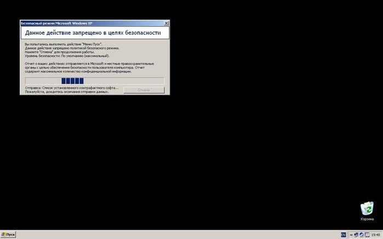This screenshot has height=239, width=383.
Task: Click the line 'Нажмите "Отмена" для продолжения работы'
Action: [x=60, y=52]
